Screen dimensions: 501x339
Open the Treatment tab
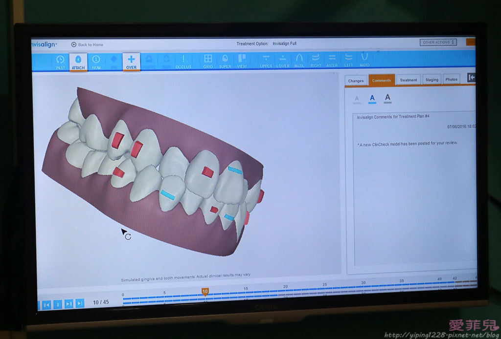pos(409,80)
